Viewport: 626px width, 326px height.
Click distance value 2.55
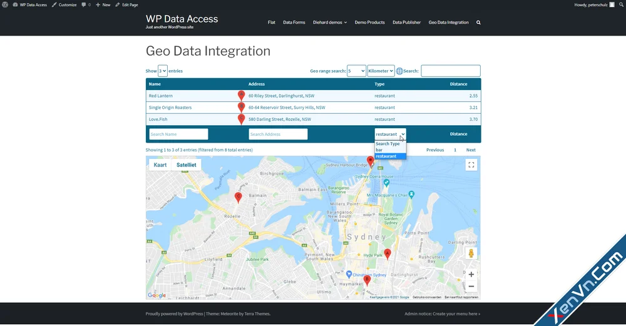point(473,96)
